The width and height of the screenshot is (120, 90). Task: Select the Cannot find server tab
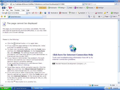(25, 17)
